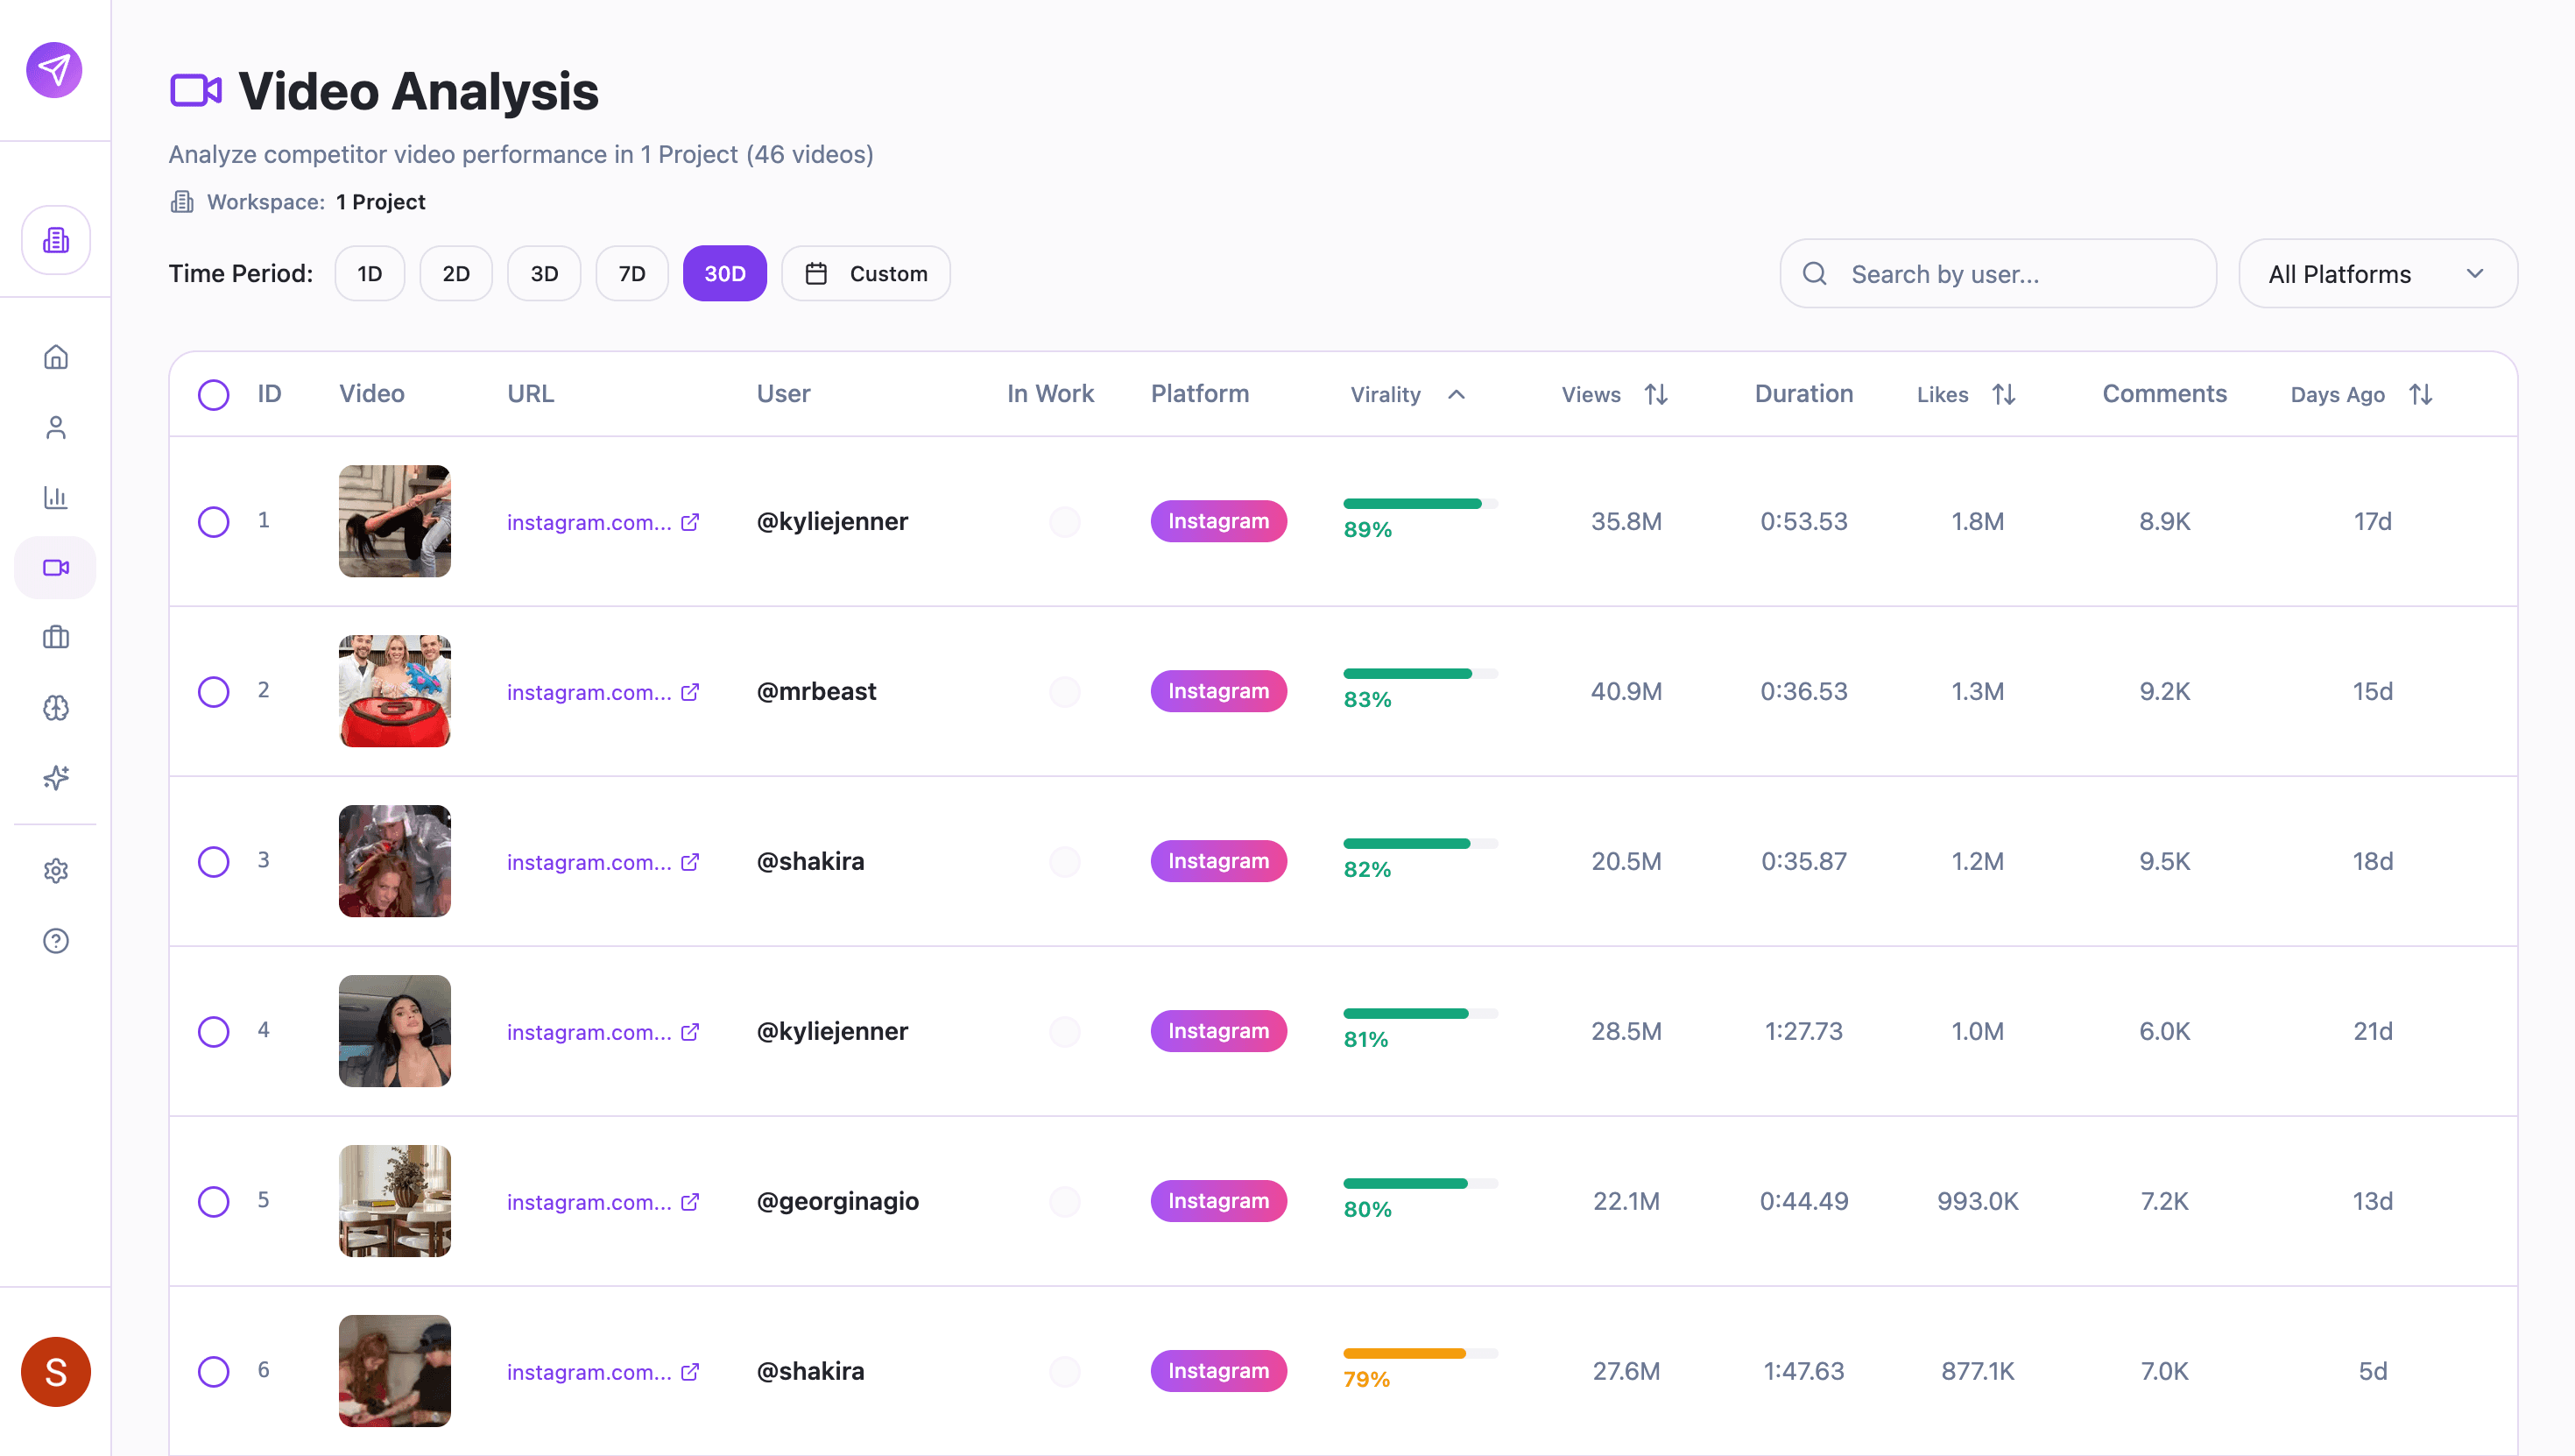Expand the All Platforms dropdown
Image resolution: width=2575 pixels, height=1456 pixels.
[x=2377, y=274]
